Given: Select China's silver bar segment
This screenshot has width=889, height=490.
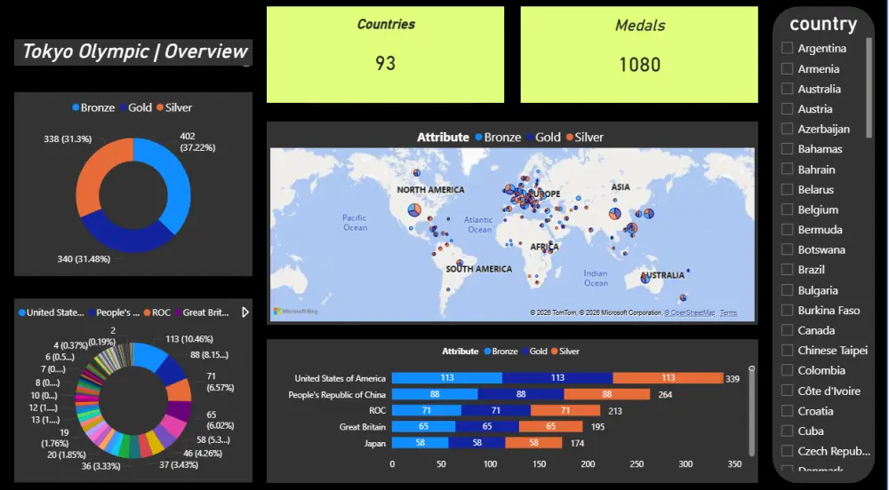Looking at the screenshot, I should (x=606, y=394).
